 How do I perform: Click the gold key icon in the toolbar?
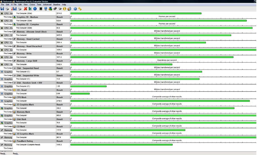click(80, 9)
